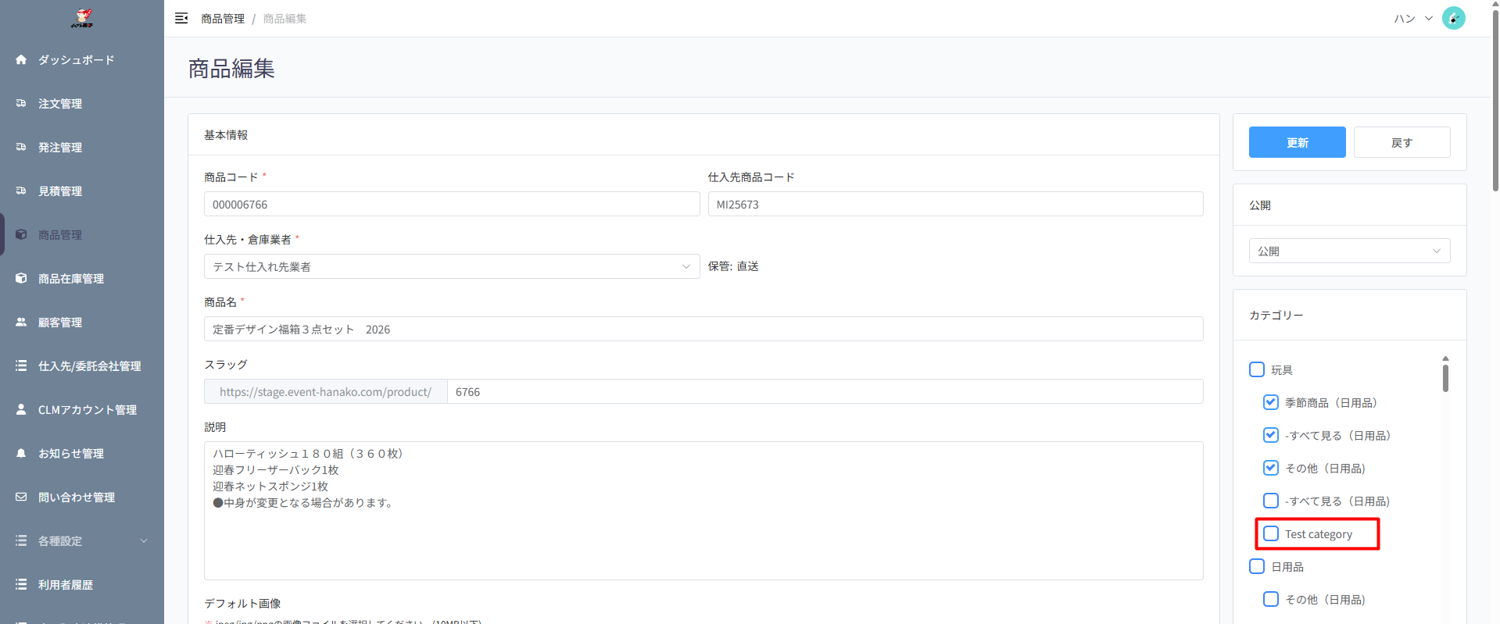1500x624 pixels.
Task: Click the envelope icon for 問い合わせ管理
Action: pos(21,497)
